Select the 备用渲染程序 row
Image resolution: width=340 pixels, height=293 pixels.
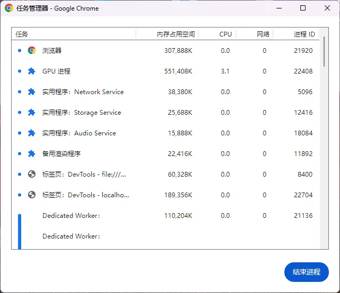click(x=165, y=153)
